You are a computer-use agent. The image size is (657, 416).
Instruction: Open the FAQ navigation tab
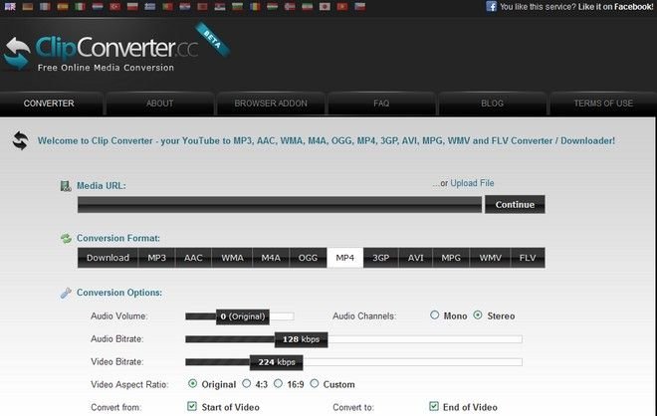pos(381,104)
